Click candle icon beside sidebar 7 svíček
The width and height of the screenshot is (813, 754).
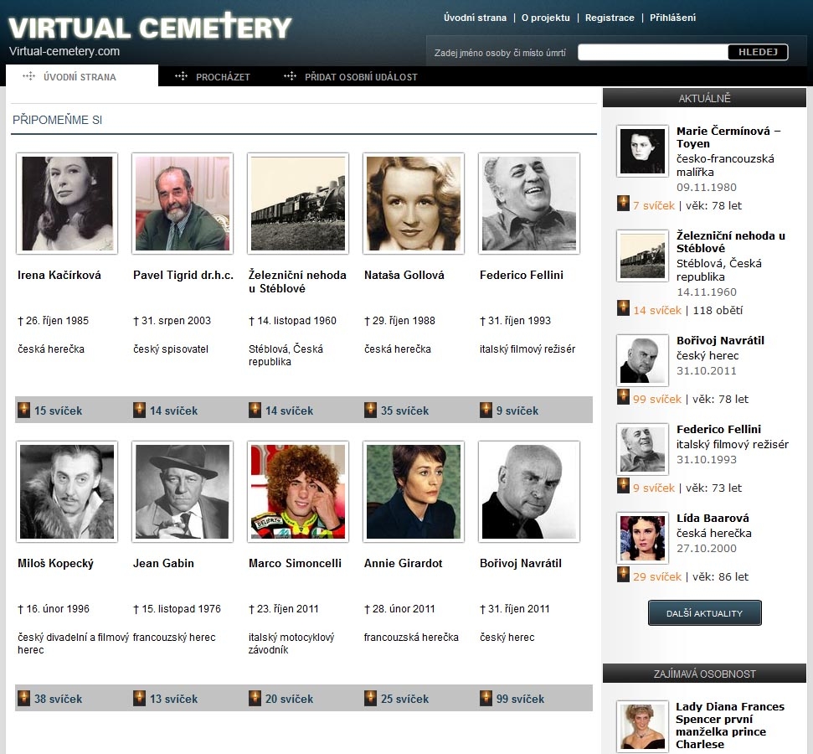[x=623, y=204]
